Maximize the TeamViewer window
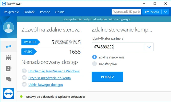171x102 pixels. pos(155,4)
